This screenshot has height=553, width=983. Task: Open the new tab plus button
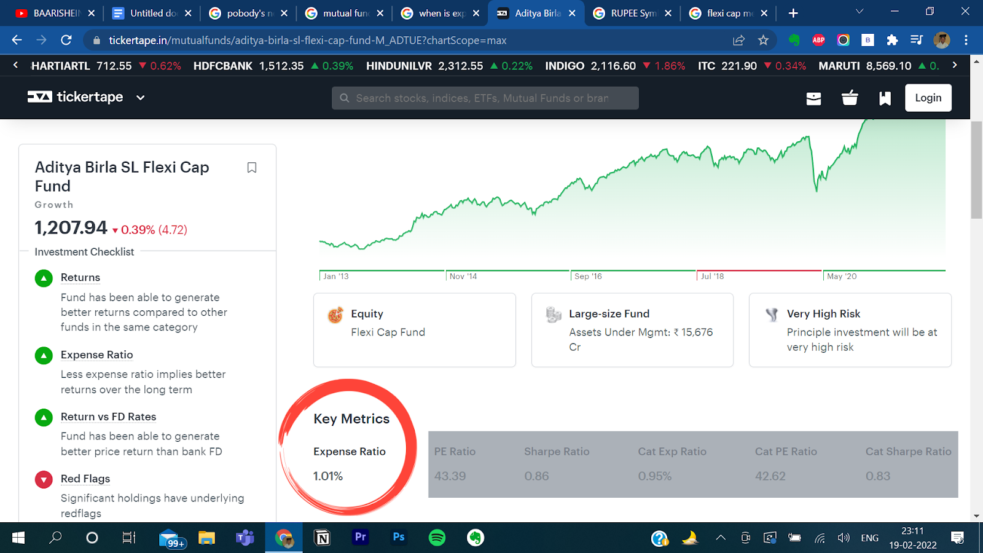pos(793,13)
